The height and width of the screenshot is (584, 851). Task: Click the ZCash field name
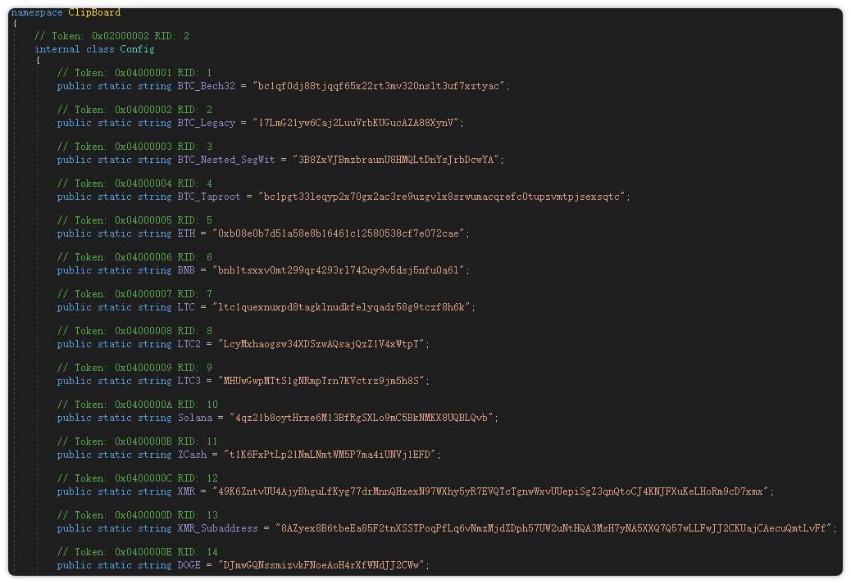(192, 455)
